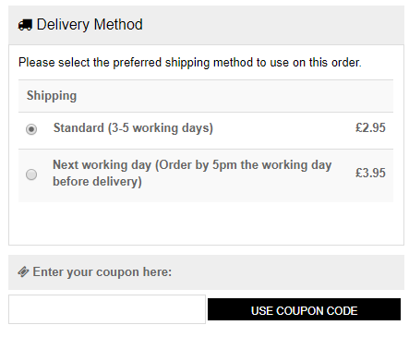Click the coupon code input field

point(107,309)
